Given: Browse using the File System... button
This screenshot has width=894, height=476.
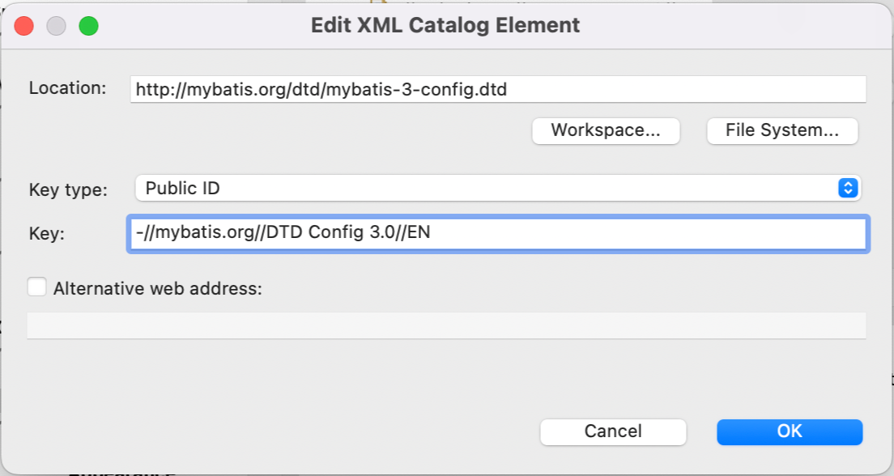Looking at the screenshot, I should 782,130.
